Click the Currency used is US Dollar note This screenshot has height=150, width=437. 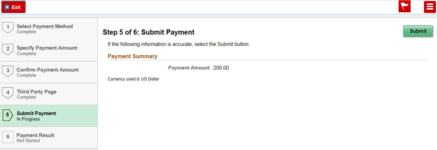[x=133, y=79]
